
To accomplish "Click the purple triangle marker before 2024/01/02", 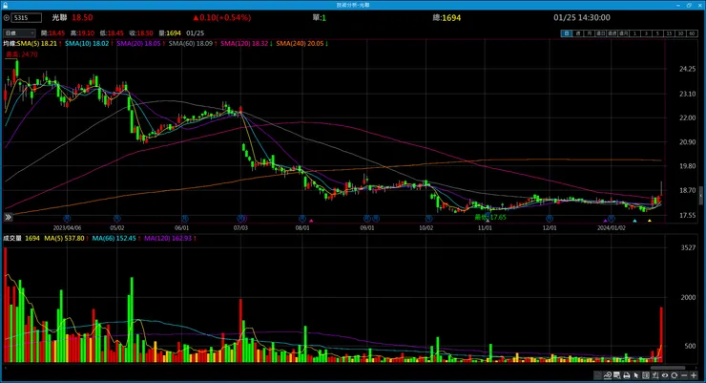I will 605,221.
